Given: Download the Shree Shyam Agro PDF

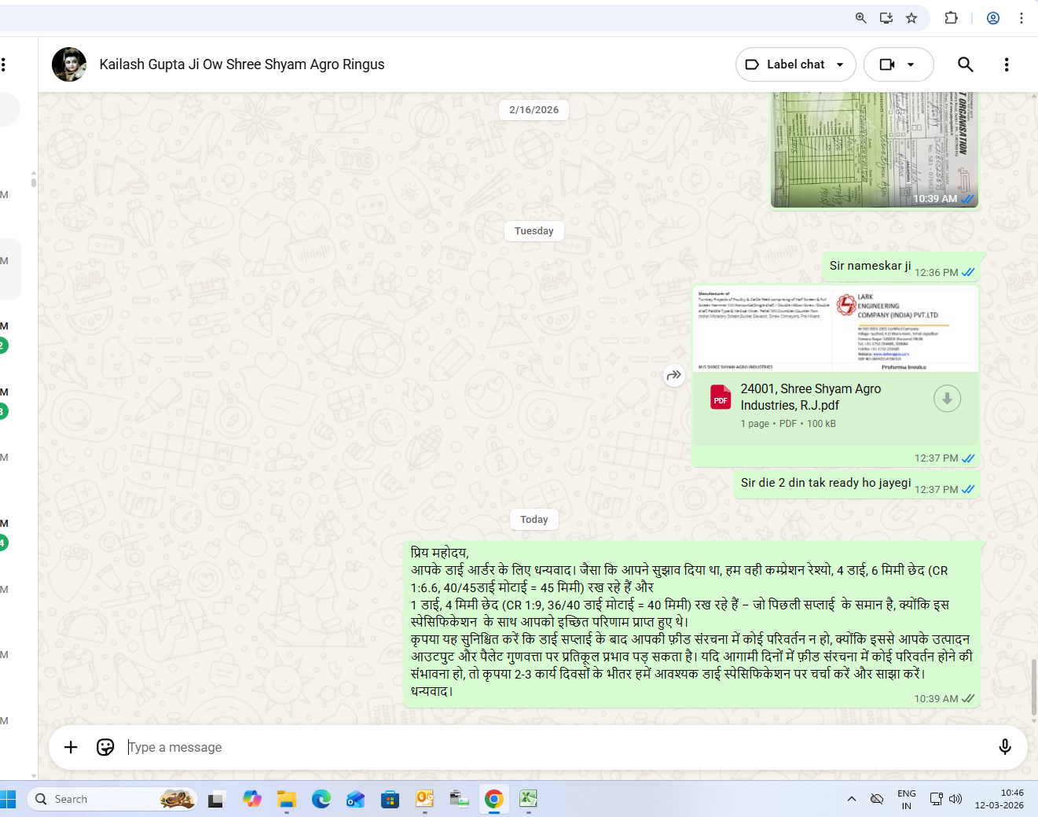Looking at the screenshot, I should pyautogui.click(x=947, y=399).
